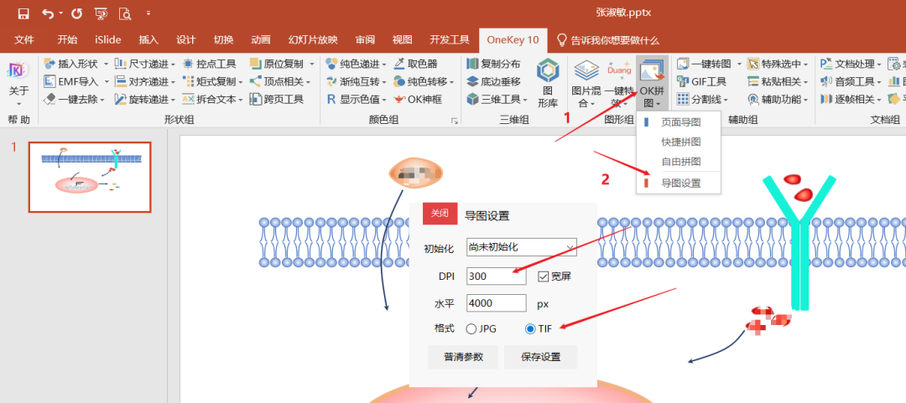This screenshot has height=403, width=906.
Task: Select the 取色器 eyedropper tool
Action: click(x=415, y=64)
